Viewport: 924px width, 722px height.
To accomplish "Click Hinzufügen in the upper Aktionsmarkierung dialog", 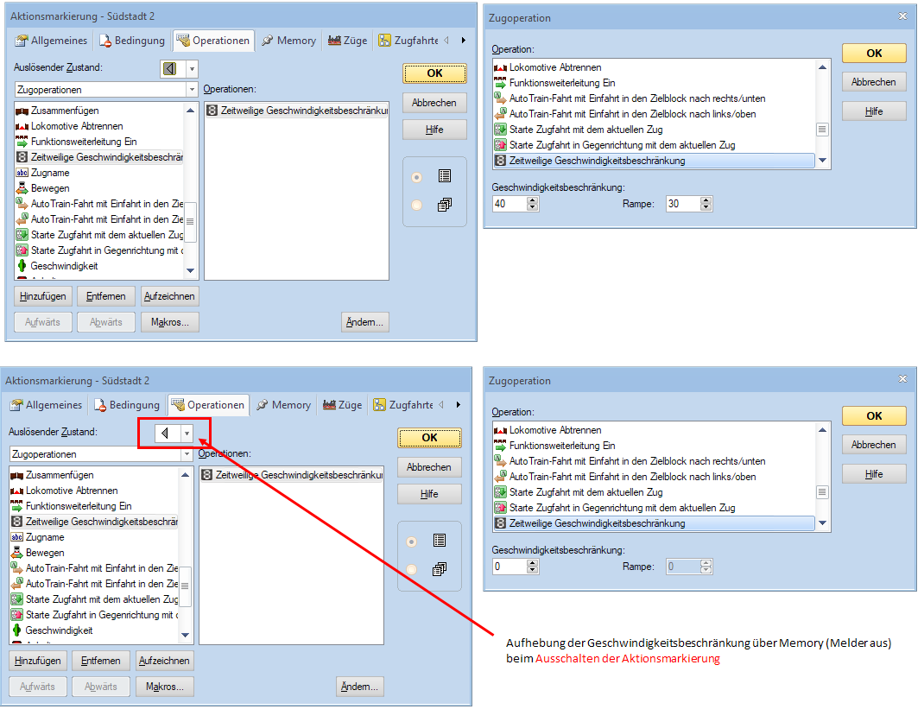I will [43, 296].
